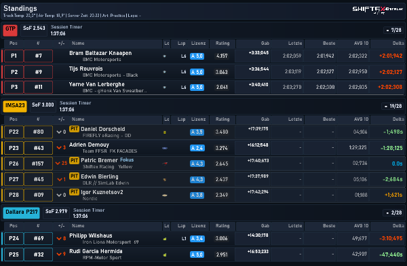407x266 pixels.
Task: Click best lap 2:02,127
Action: pos(325,71)
